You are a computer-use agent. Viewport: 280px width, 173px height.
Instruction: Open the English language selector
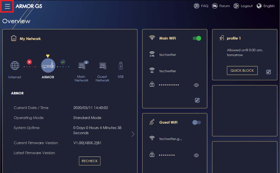tap(265, 6)
